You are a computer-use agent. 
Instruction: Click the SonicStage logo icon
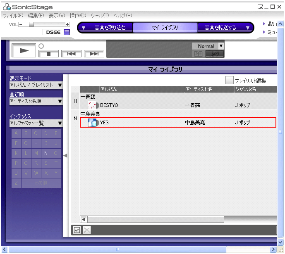coord(7,7)
